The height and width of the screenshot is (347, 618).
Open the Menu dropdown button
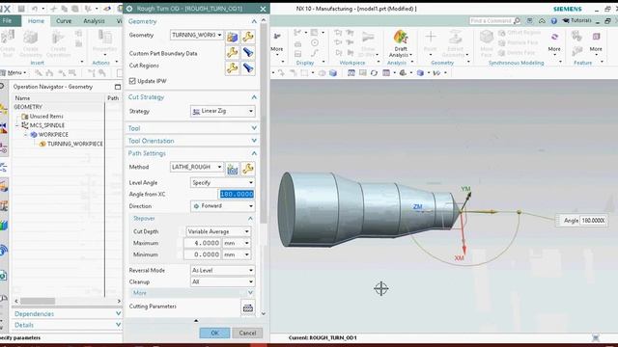point(14,73)
